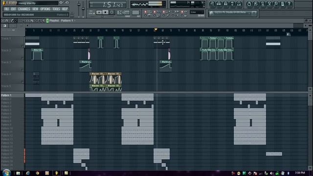This screenshot has height=176, width=313.
Task: Open the question mark help icon
Action: tap(289, 4)
